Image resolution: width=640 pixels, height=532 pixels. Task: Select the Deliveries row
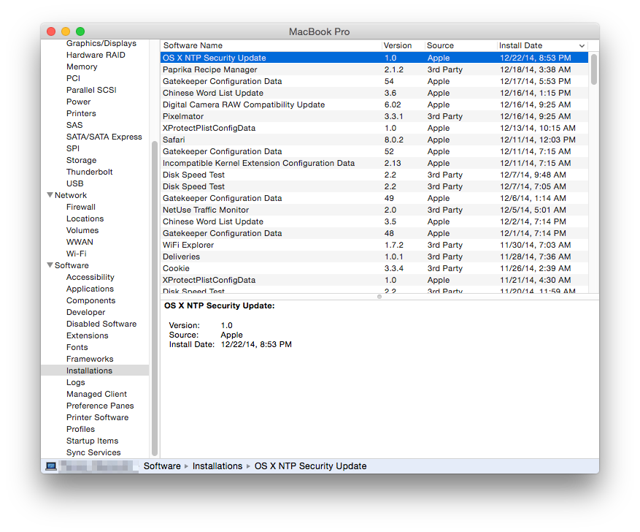pos(374,256)
